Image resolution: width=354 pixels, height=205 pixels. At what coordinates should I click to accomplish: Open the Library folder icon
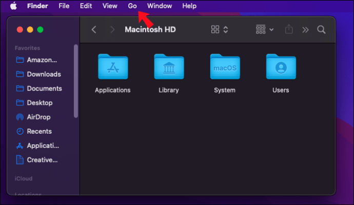(169, 67)
